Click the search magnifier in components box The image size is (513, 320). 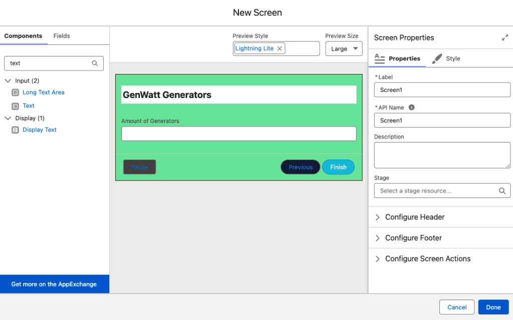tap(95, 63)
